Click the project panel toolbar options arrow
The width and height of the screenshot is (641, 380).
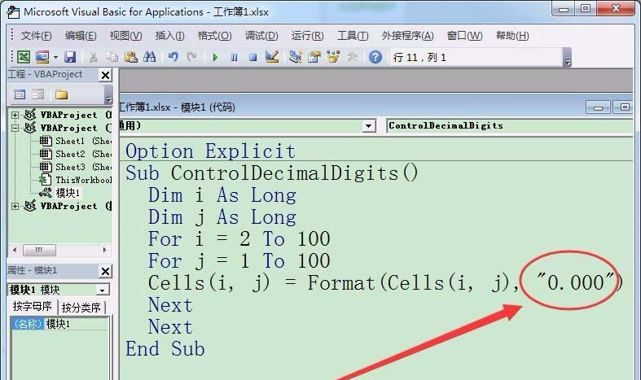[109, 94]
